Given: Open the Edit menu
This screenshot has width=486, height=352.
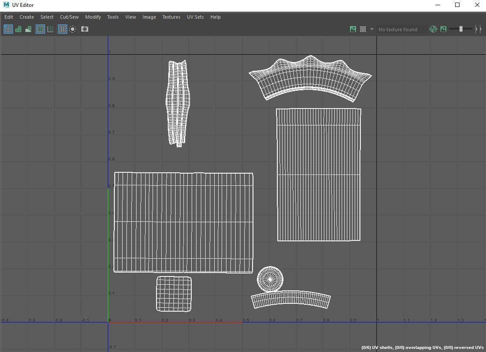Looking at the screenshot, I should pos(9,17).
